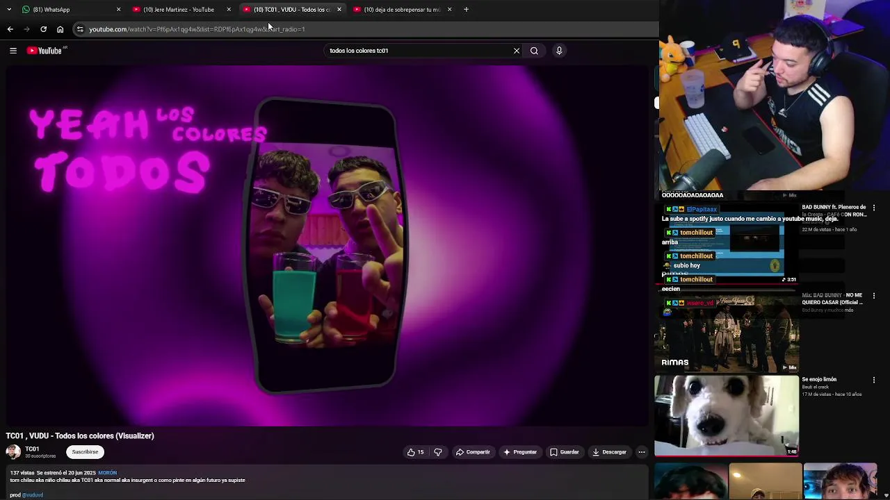Click the Descargar download button
Screen dimensions: 890x500
[610, 452]
